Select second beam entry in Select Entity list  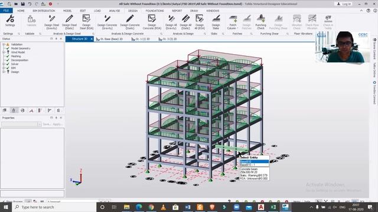(x=254, y=165)
